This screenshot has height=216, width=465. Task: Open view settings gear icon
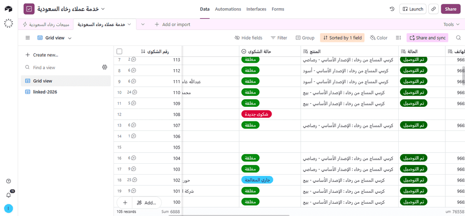pyautogui.click(x=104, y=67)
